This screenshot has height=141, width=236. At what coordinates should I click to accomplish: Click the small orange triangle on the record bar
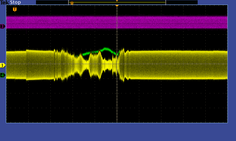click(117, 1)
